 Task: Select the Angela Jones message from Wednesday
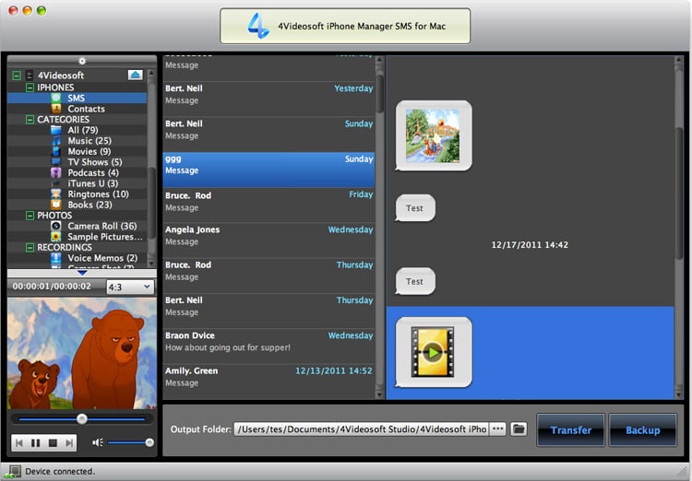coord(268,240)
